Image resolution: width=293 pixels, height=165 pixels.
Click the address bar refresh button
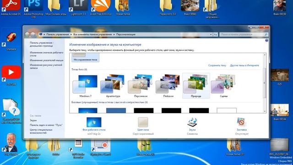[216, 34]
